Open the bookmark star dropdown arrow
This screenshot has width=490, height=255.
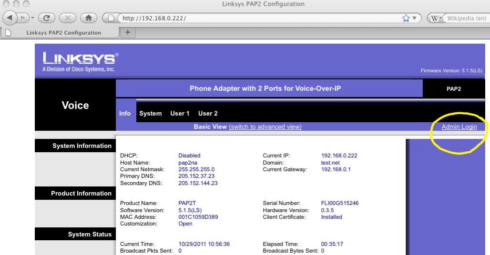pyautogui.click(x=414, y=18)
